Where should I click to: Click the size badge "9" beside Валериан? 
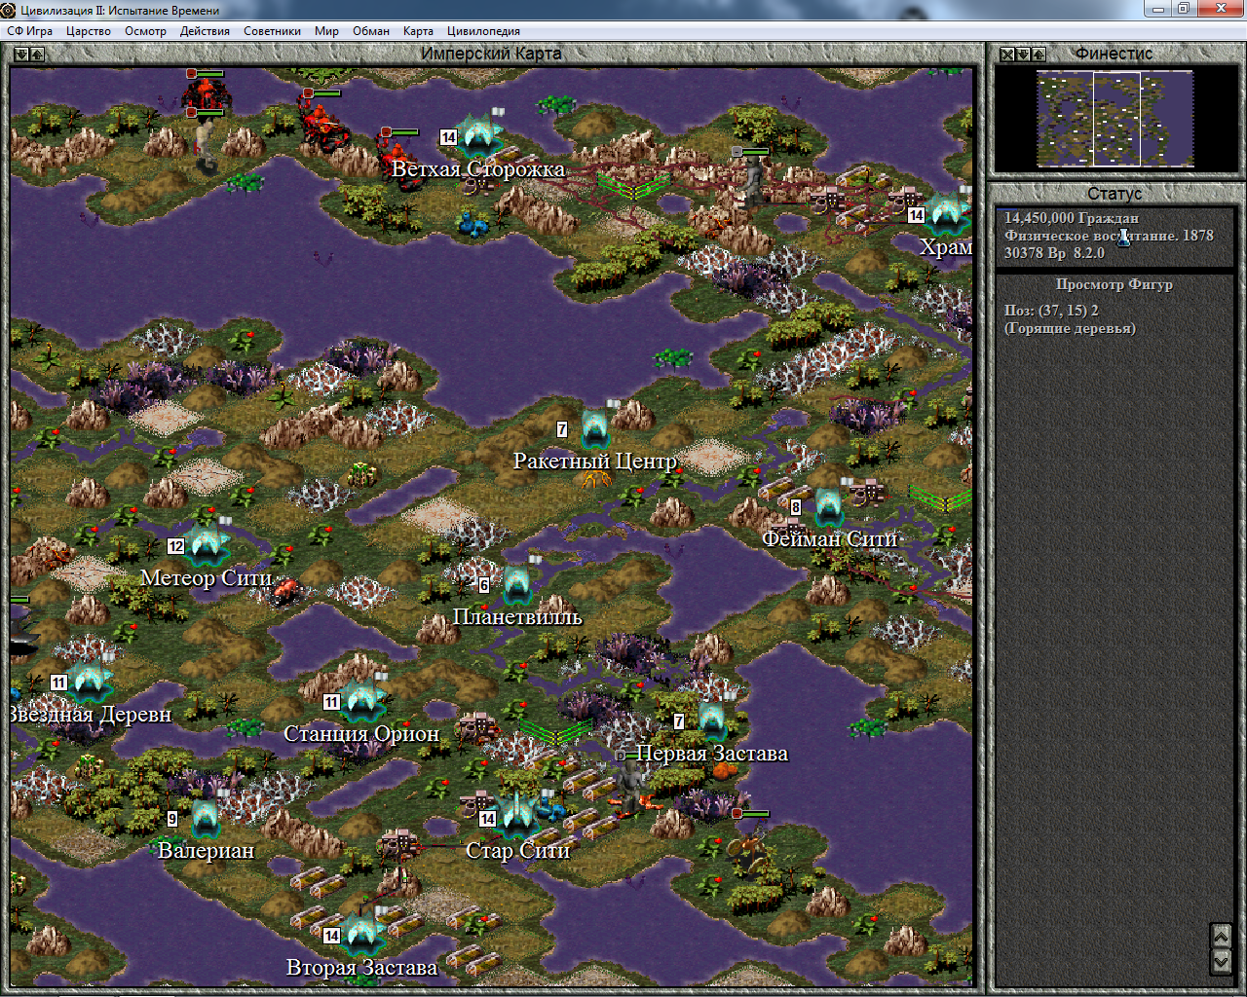pos(172,819)
